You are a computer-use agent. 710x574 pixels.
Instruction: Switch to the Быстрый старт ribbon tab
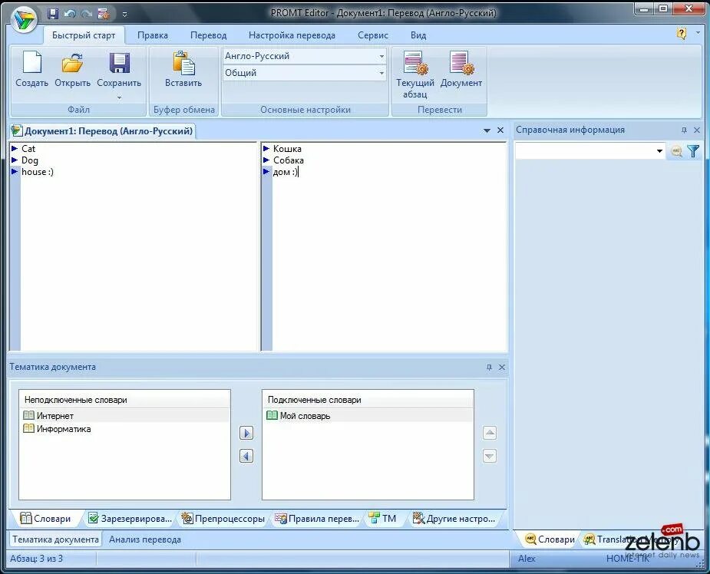click(x=84, y=35)
